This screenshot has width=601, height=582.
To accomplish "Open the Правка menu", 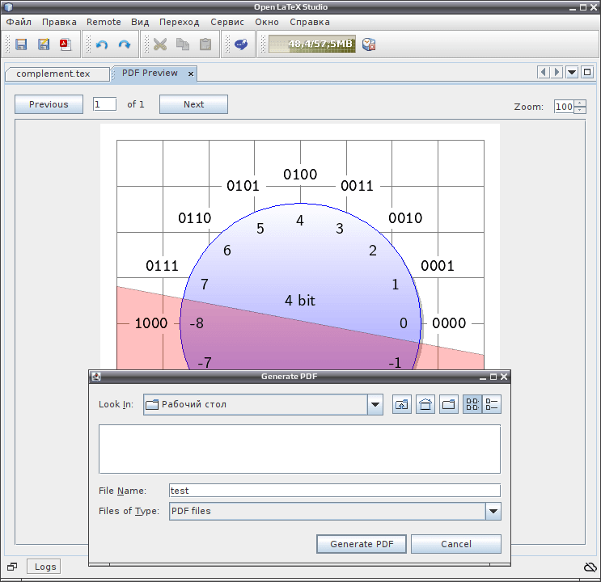I will [x=59, y=22].
